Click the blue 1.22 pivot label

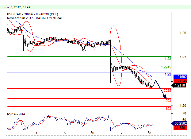click(168, 74)
